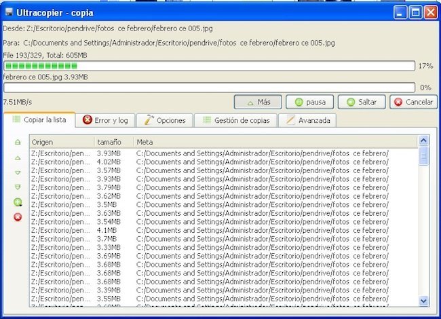Open the Opciones tab
This screenshot has height=319, width=441.
pos(165,120)
